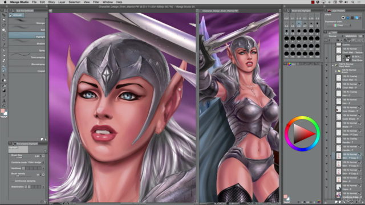Screen dimensions: 365x205
Task: Choose the Stronger airbrush sub tool
Action: pos(27,22)
